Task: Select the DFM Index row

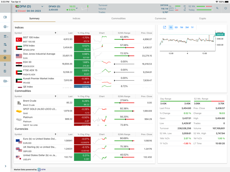Action: pos(83,48)
